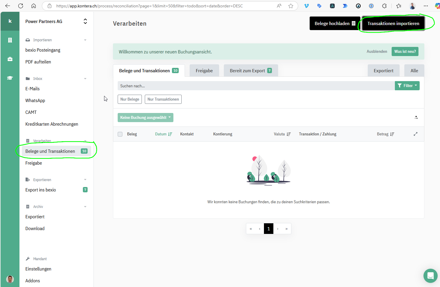The height and width of the screenshot is (287, 440).
Task: Collapse the Archiv section
Action: 85,207
